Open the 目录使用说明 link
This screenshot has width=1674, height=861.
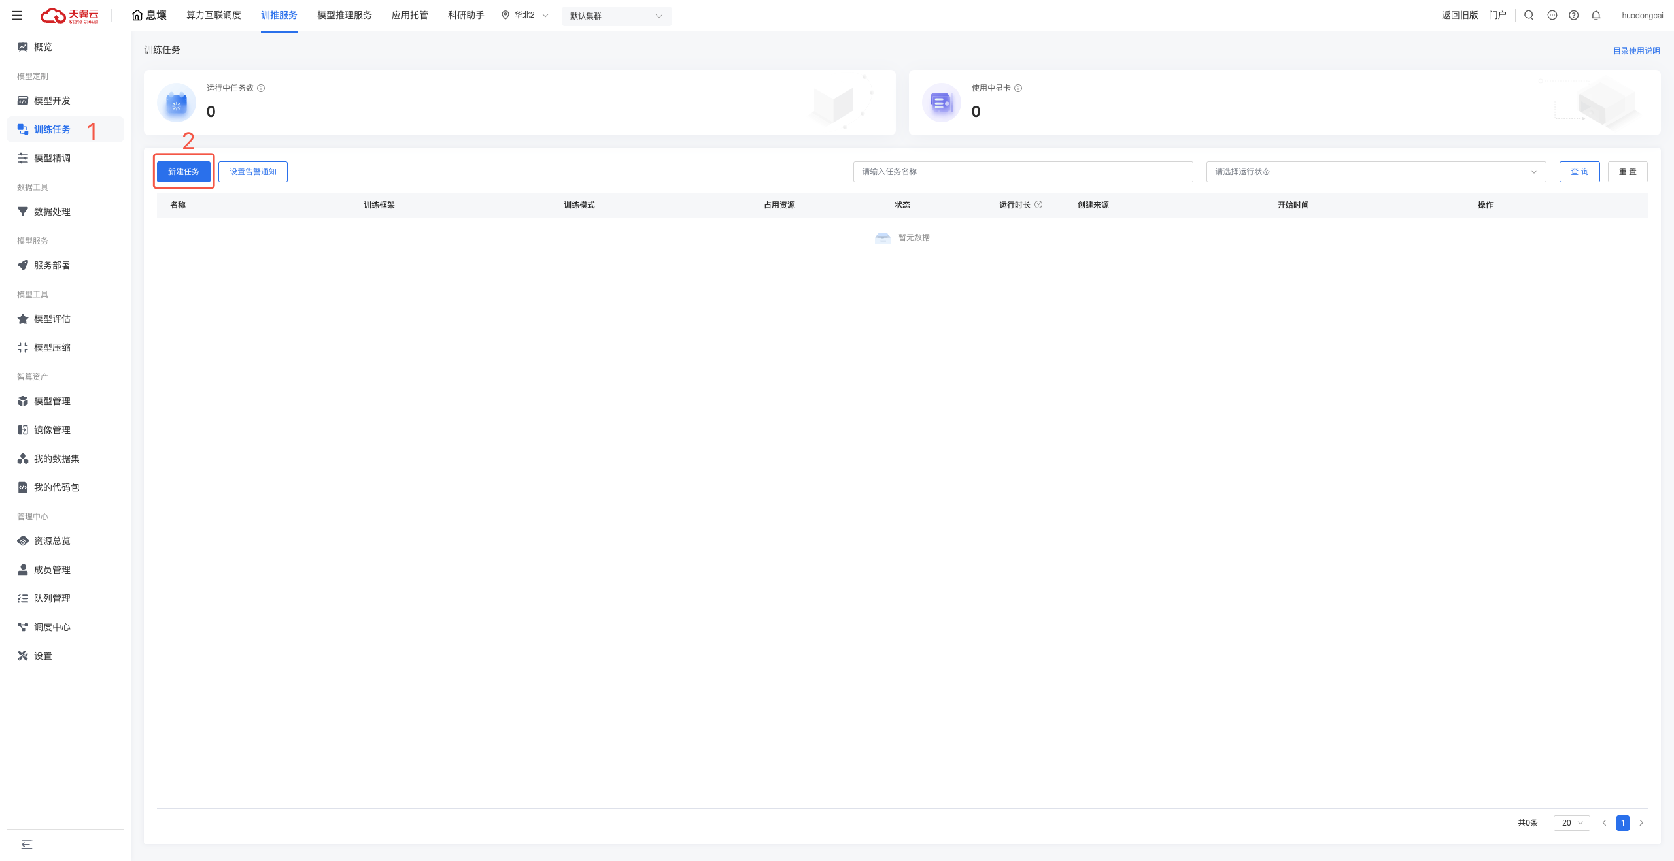pyautogui.click(x=1636, y=50)
